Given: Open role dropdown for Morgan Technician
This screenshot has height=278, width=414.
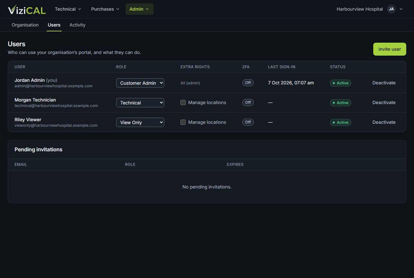Looking at the screenshot, I should click(x=140, y=103).
